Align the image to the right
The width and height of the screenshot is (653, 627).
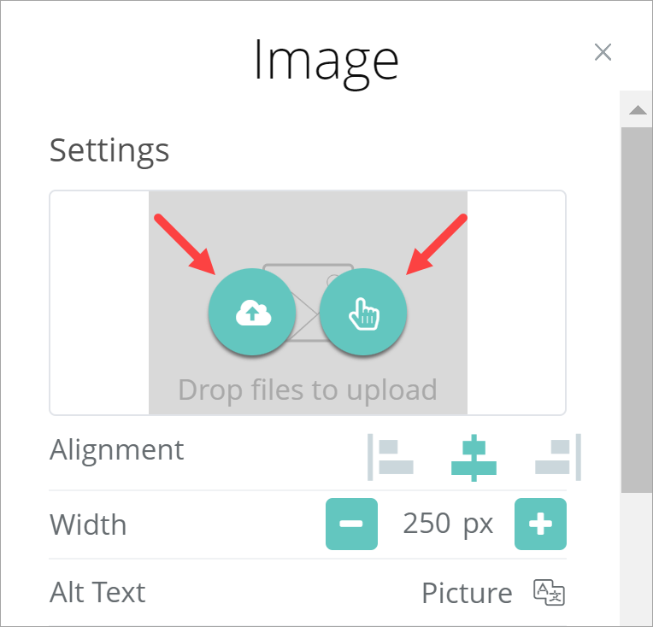click(557, 456)
